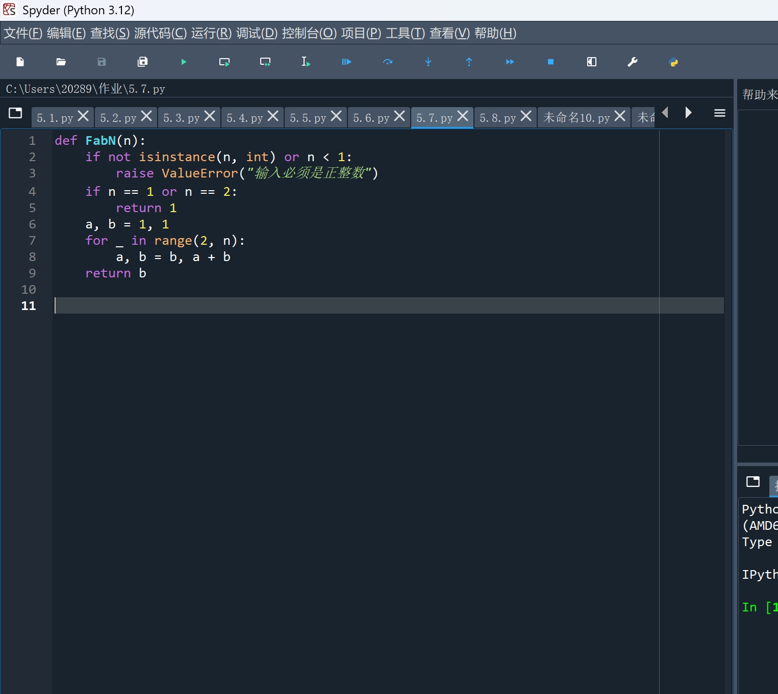
Task: Start debugging the file icon
Action: (x=347, y=62)
